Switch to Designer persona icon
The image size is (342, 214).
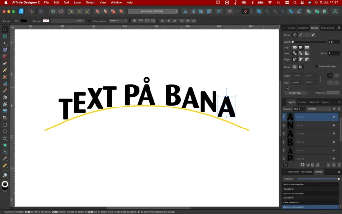coord(21,11)
